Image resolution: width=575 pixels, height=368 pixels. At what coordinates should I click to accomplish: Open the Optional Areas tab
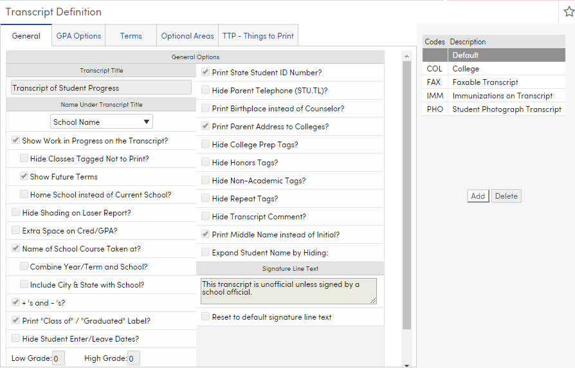[187, 36]
